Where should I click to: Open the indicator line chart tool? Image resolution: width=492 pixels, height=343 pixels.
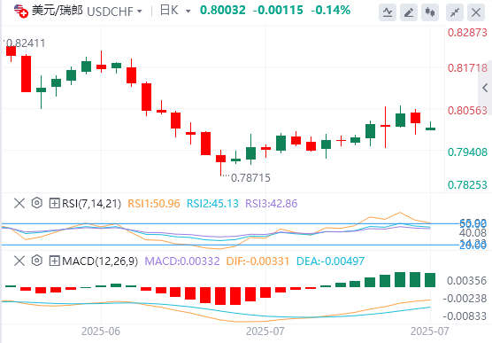388,12
